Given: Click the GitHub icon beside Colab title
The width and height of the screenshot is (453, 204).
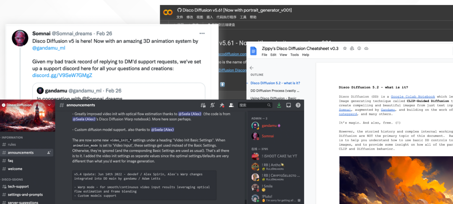Looking at the screenshot, I should pyautogui.click(x=180, y=10).
